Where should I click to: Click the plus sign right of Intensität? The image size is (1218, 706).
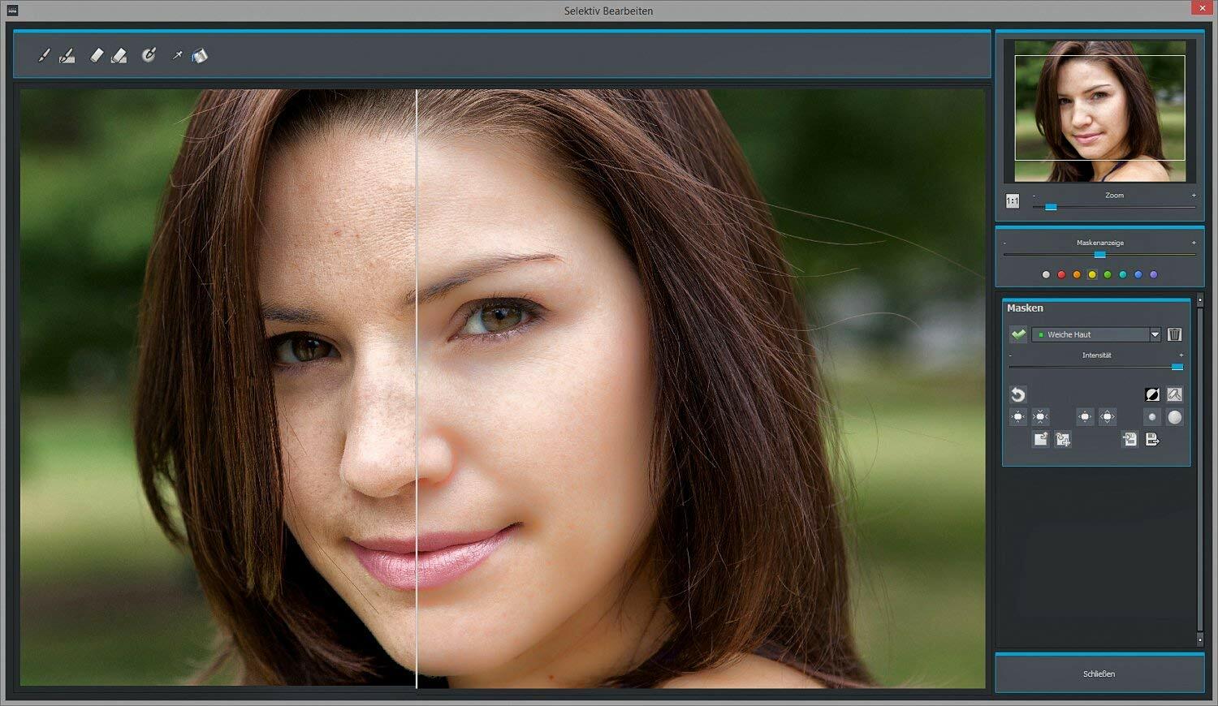(x=1181, y=355)
